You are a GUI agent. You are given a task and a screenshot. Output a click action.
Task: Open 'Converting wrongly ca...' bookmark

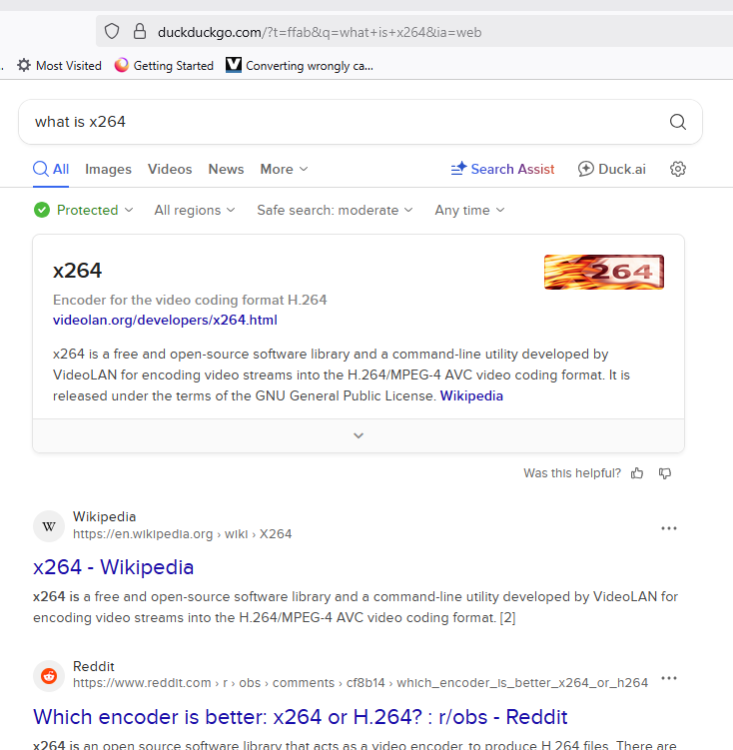(300, 66)
